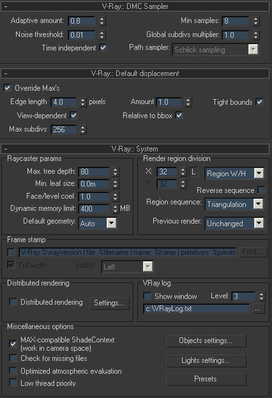
Task: Toggle MAX-compatible ShadeContext checkbox
Action: coord(13,344)
